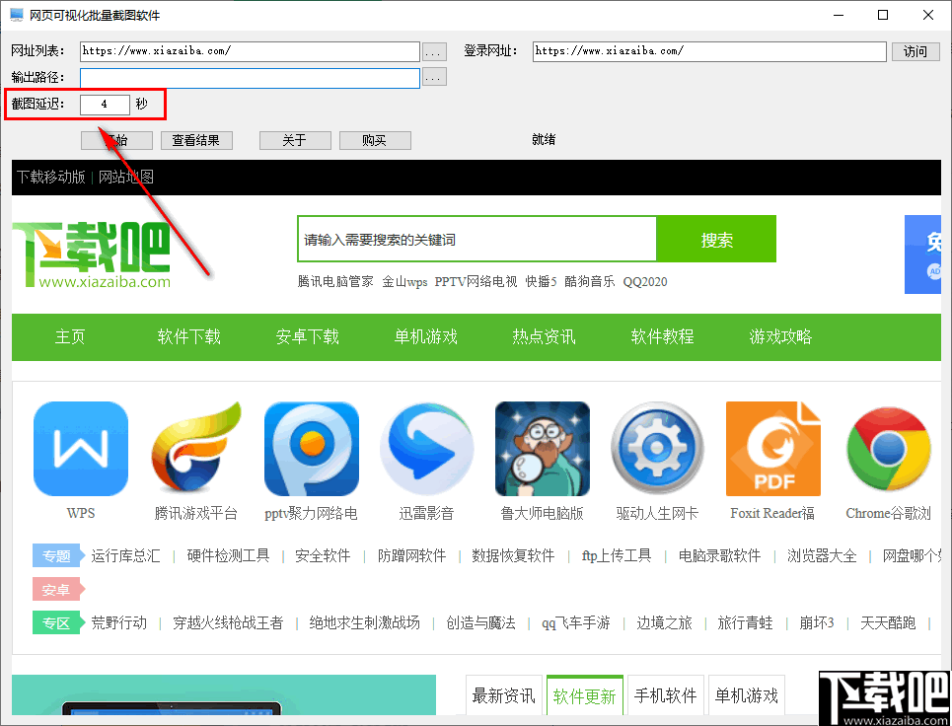Select the Chrome谷歌浏览器 icon
Screen dimensions: 952x726
click(888, 449)
